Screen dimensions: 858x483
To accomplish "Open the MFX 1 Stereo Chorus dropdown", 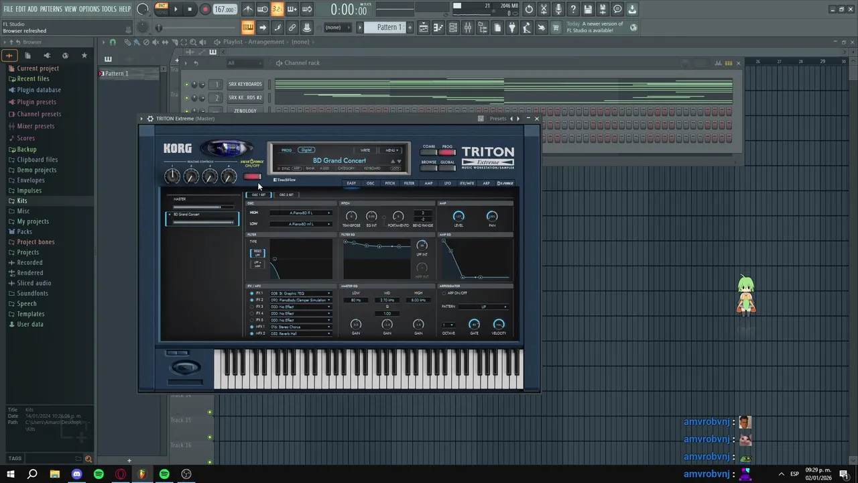I will pyautogui.click(x=300, y=327).
